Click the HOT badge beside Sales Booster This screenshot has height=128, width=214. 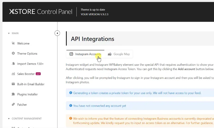[x=38, y=74]
